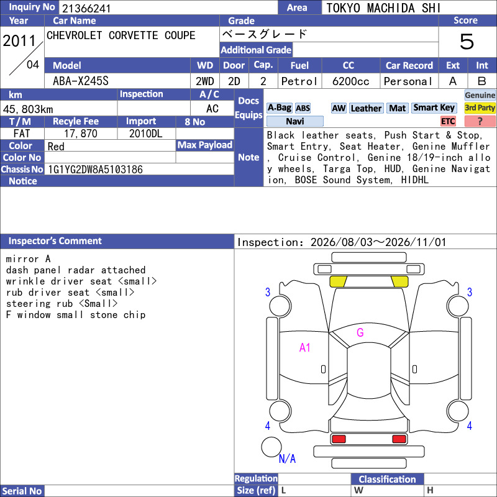Click the import value 2010DL

coord(146,134)
